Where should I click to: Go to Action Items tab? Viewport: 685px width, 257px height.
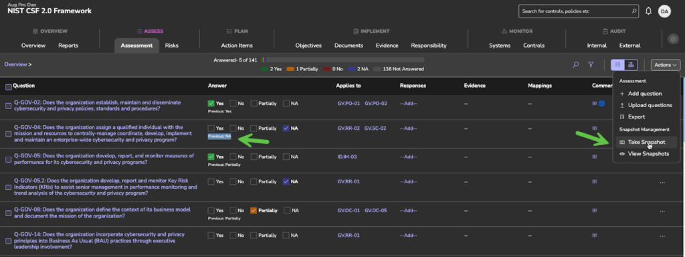click(x=237, y=46)
